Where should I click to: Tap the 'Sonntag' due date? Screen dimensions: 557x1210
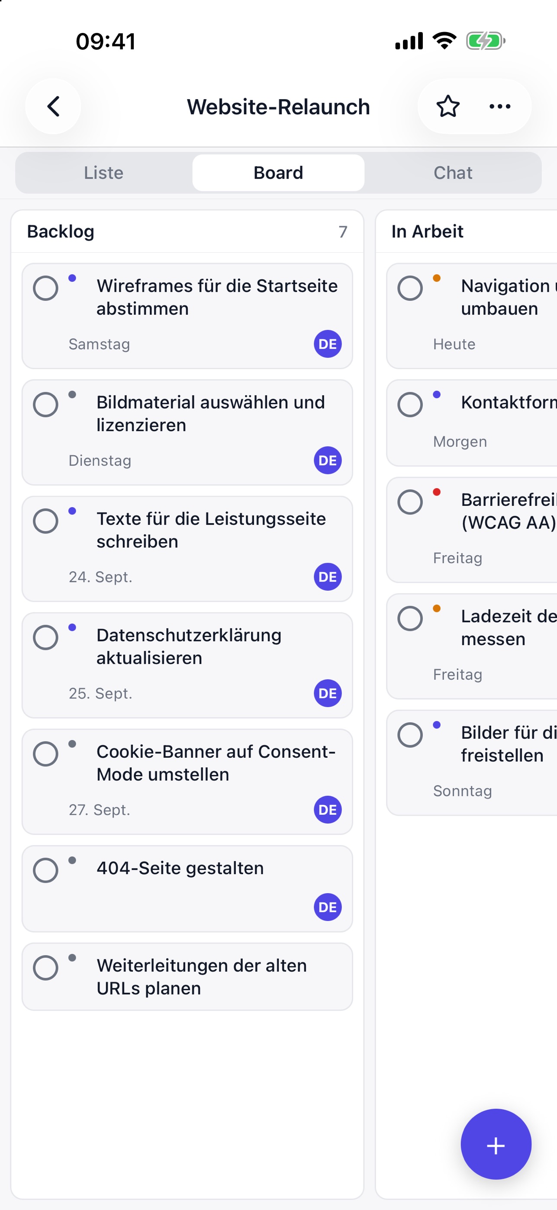pyautogui.click(x=463, y=792)
